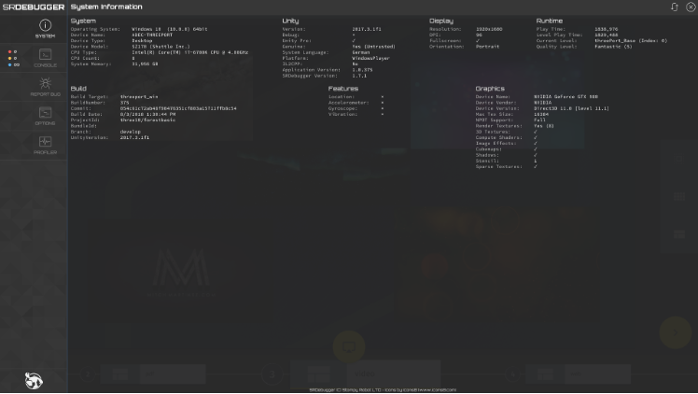Click the 'develop' branch value

coord(131,132)
